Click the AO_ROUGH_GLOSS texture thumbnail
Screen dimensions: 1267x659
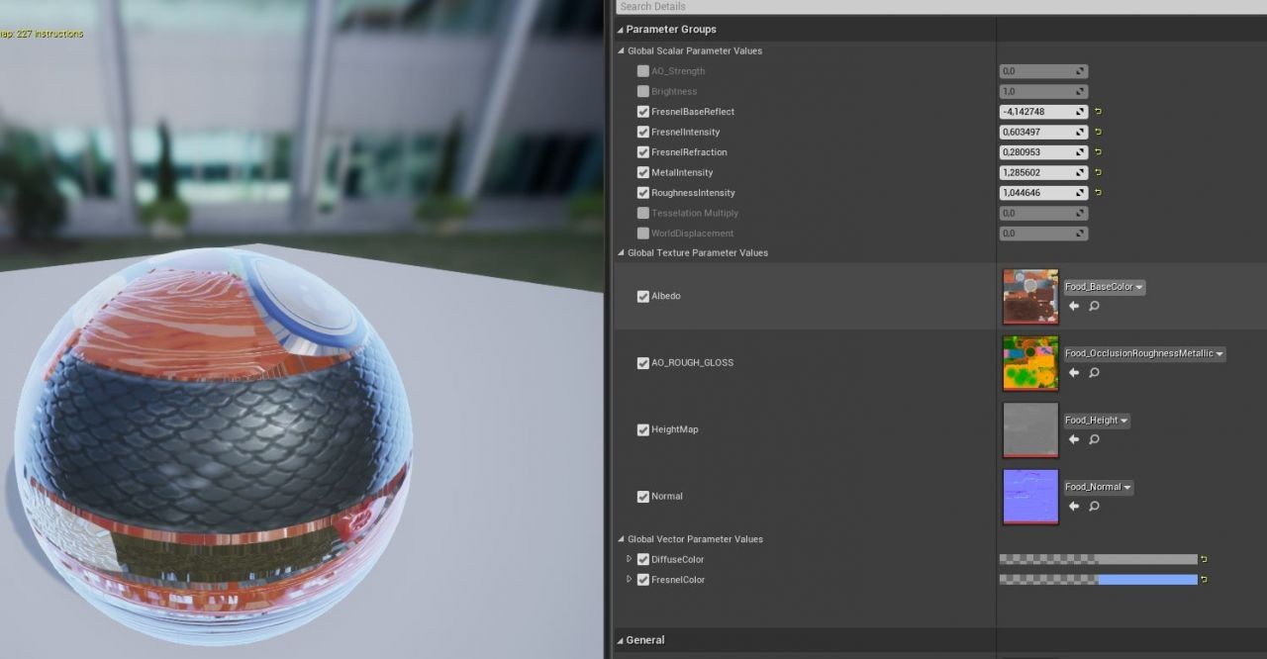1030,363
